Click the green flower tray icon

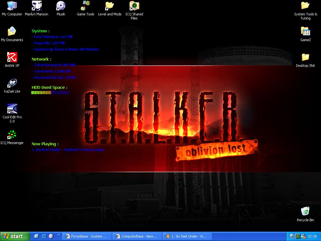pyautogui.click(x=298, y=236)
